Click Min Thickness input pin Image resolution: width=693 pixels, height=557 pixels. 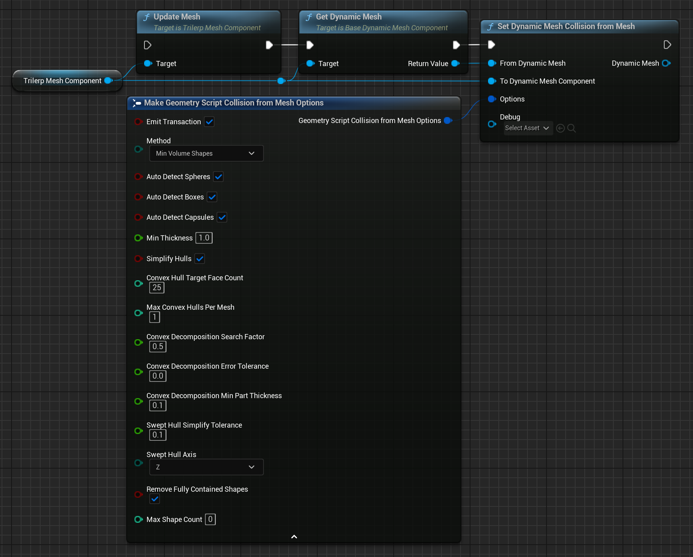[x=139, y=238]
